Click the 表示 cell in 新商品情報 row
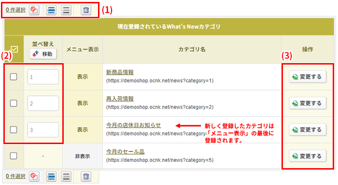 (x=83, y=77)
